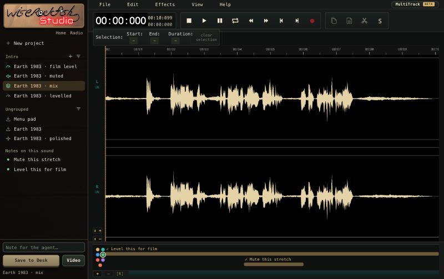Add an item to the Intro group
444x279 pixels.
pyautogui.click(x=70, y=56)
